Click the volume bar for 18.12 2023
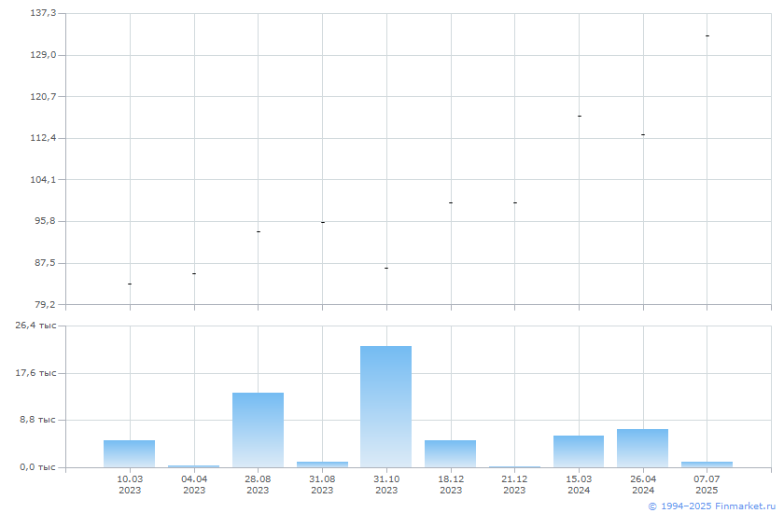The image size is (784, 513). [451, 453]
